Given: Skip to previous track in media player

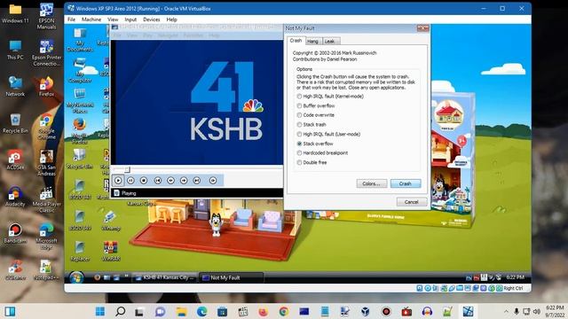Looking at the screenshot, I should click(x=158, y=180).
